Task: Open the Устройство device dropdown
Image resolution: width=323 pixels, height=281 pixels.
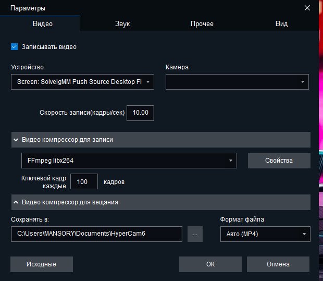Action: point(82,82)
